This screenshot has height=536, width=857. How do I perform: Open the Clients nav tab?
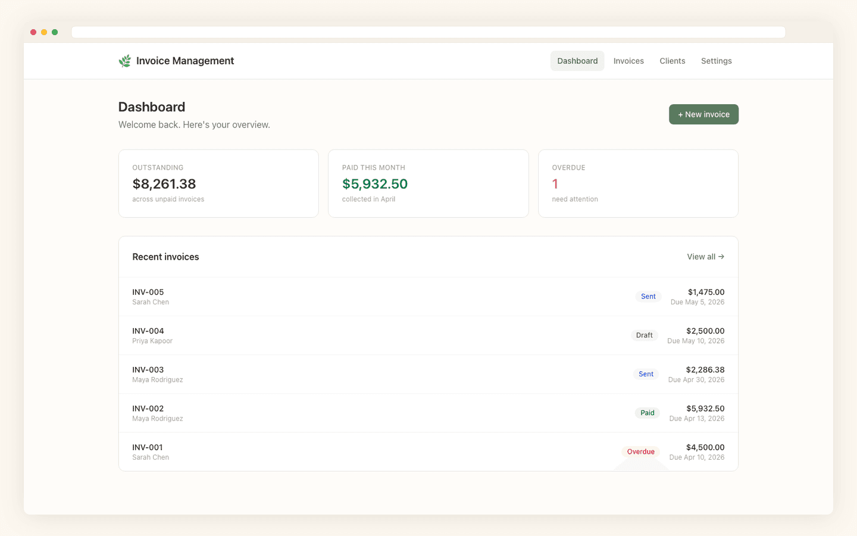tap(673, 61)
